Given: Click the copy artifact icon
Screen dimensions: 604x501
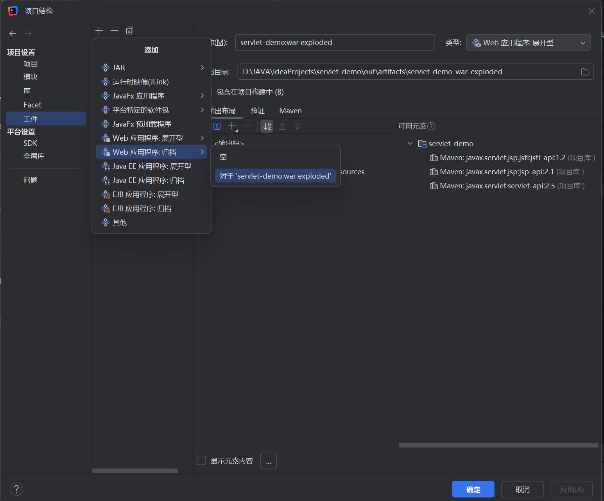Looking at the screenshot, I should coord(130,30).
